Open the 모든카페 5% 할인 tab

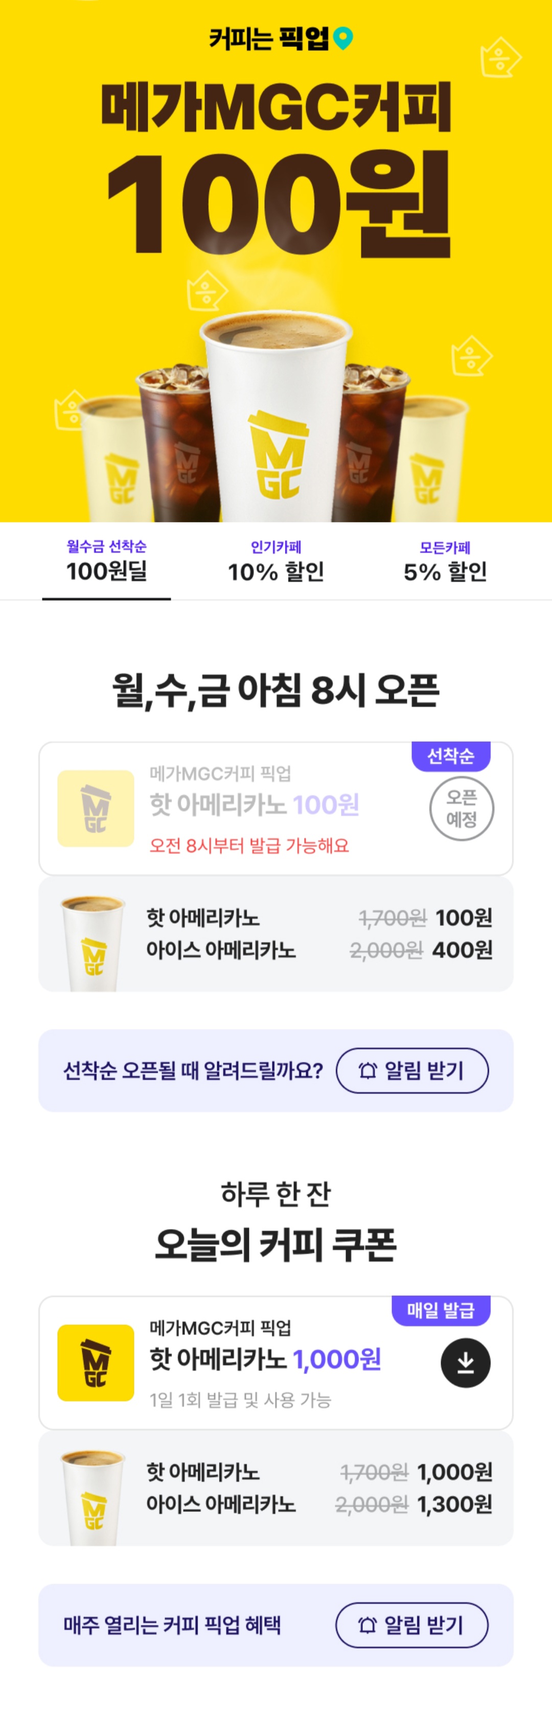(445, 562)
